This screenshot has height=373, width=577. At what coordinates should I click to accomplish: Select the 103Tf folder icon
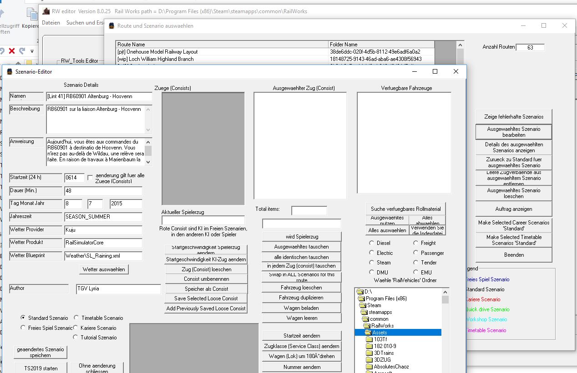point(369,339)
